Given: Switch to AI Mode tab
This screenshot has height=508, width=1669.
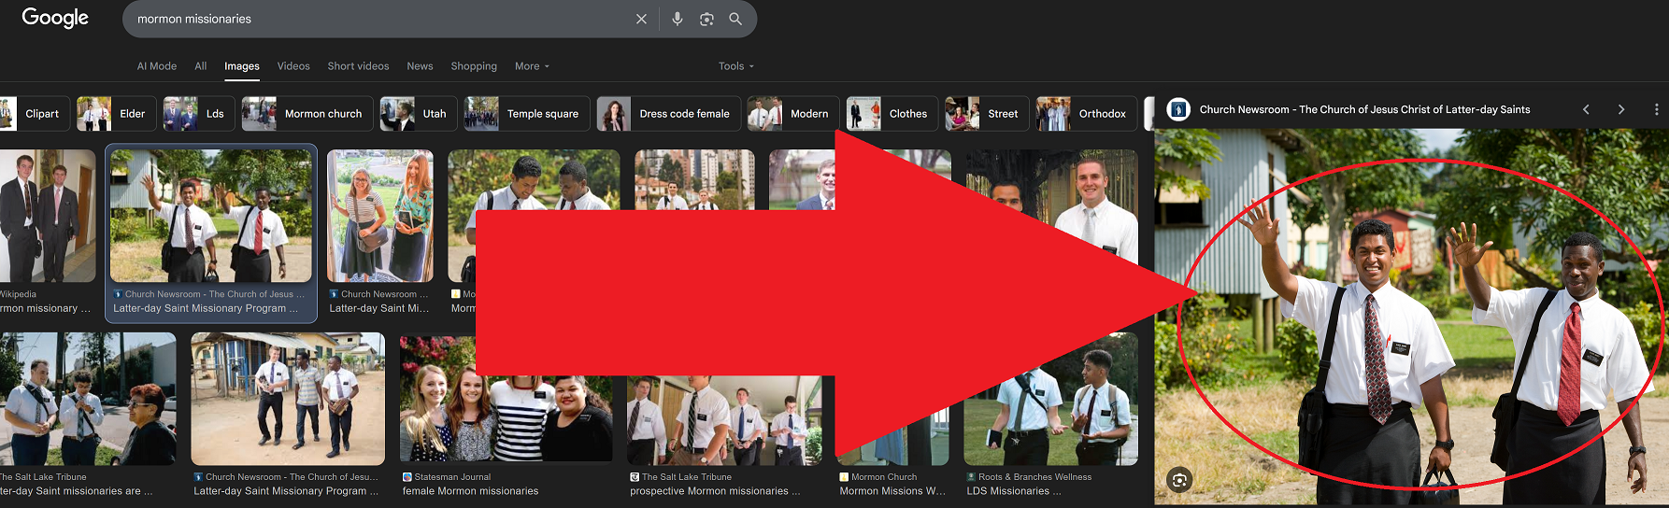Looking at the screenshot, I should tap(157, 66).
